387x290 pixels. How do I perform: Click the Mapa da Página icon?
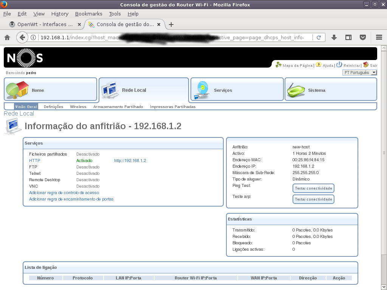279,65
